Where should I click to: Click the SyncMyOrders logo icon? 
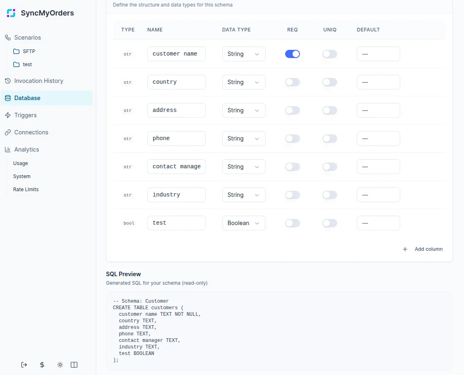tap(11, 13)
